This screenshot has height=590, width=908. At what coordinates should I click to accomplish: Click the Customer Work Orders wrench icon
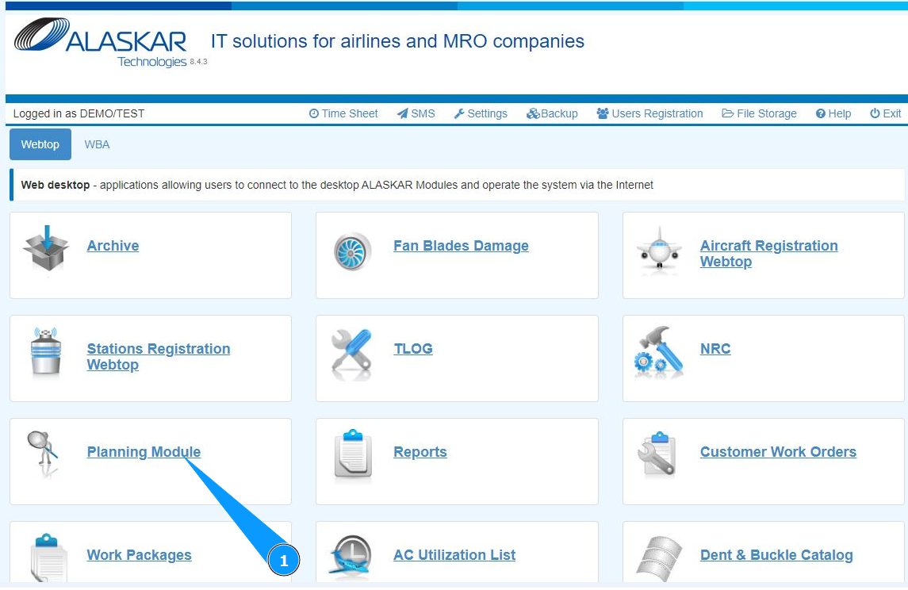point(657,455)
